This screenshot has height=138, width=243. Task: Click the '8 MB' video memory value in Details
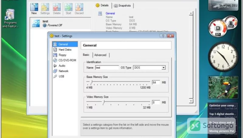tap(132, 28)
